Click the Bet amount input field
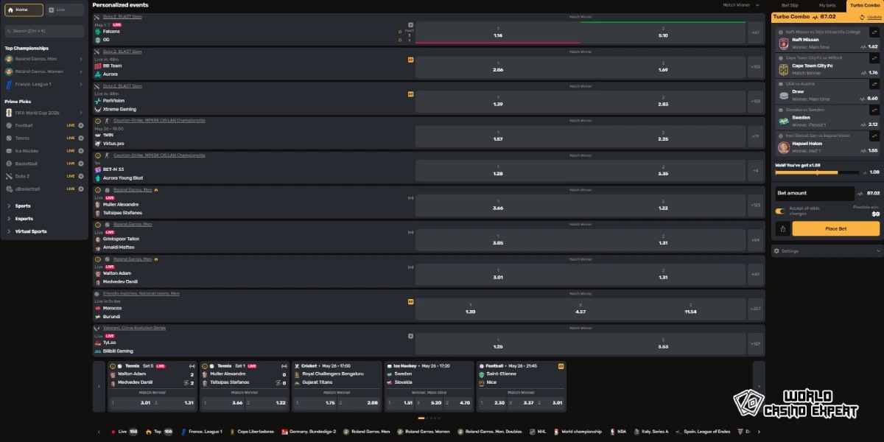 click(x=815, y=193)
